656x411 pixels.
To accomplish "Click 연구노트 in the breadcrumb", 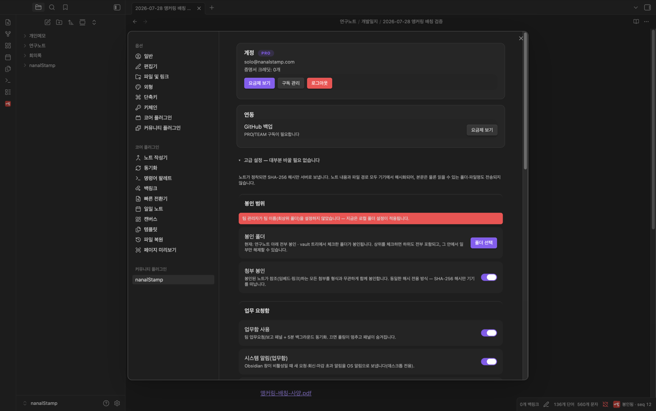I will point(348,22).
